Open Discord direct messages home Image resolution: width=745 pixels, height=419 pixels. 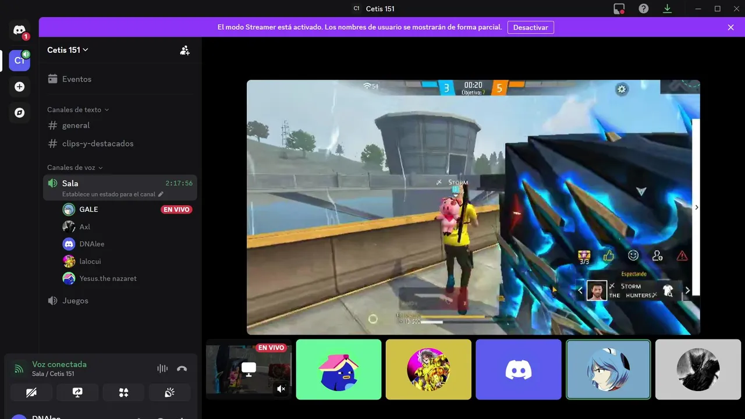(x=19, y=31)
